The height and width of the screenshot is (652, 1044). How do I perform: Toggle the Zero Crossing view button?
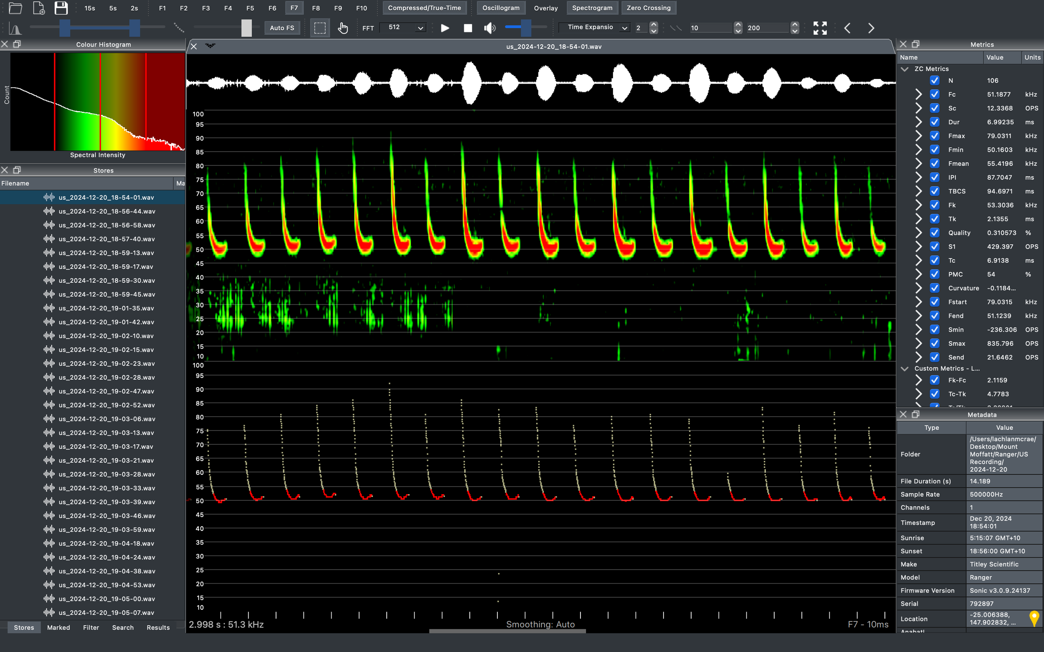coord(648,8)
